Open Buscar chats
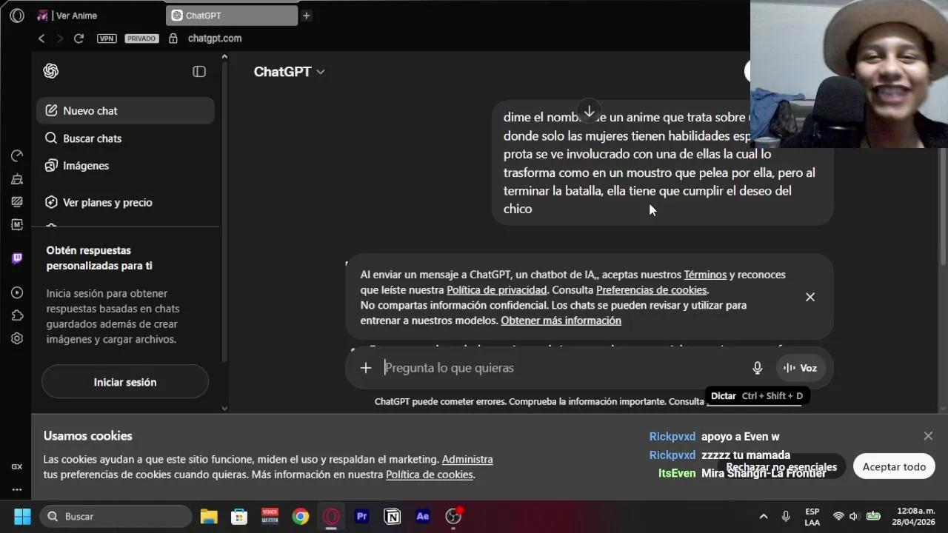The width and height of the screenshot is (948, 533). point(125,138)
